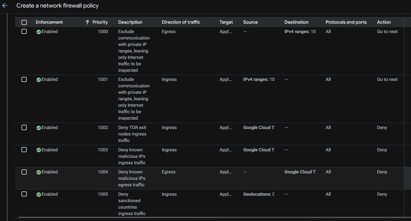Click the Egress direction cell of rule 1004
The width and height of the screenshot is (411, 221).
pyautogui.click(x=169, y=172)
